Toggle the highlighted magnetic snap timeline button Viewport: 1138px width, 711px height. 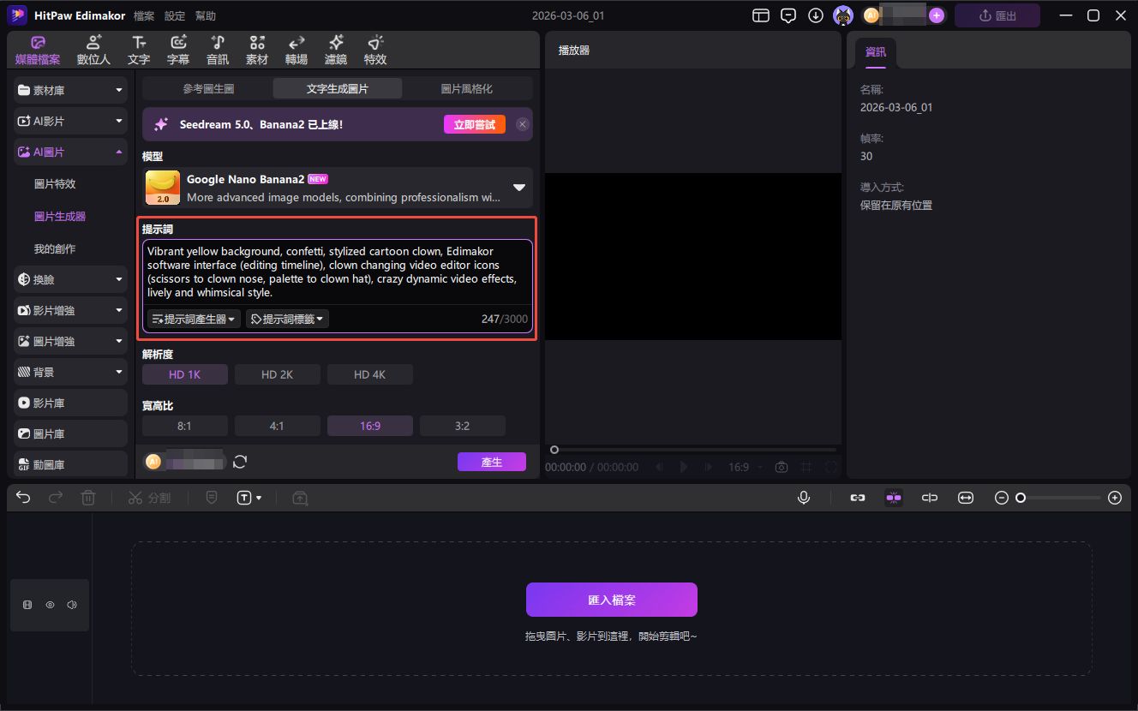coord(894,498)
